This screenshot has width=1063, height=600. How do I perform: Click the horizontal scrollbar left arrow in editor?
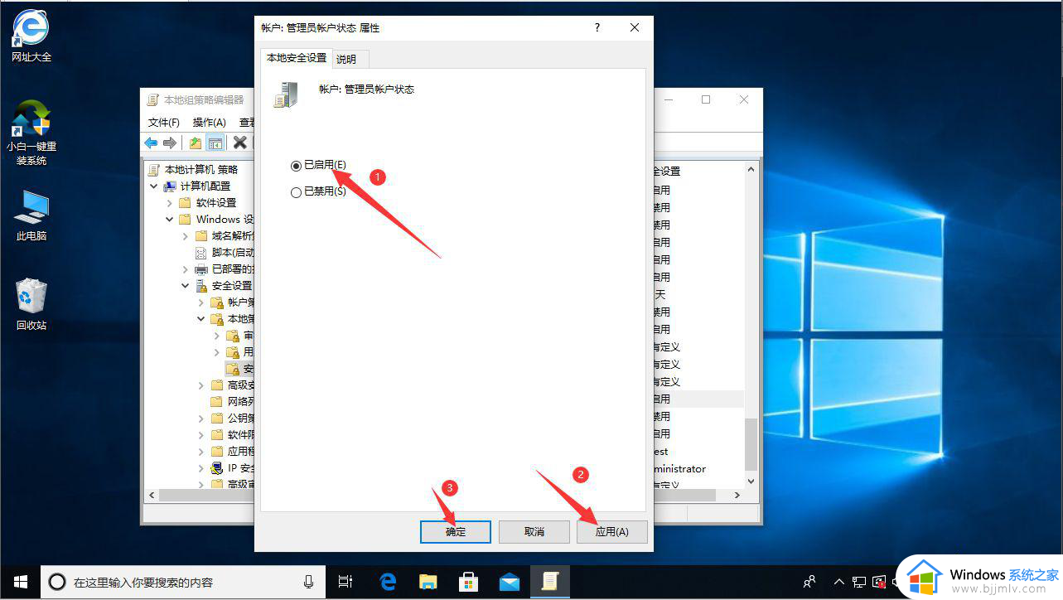point(151,495)
